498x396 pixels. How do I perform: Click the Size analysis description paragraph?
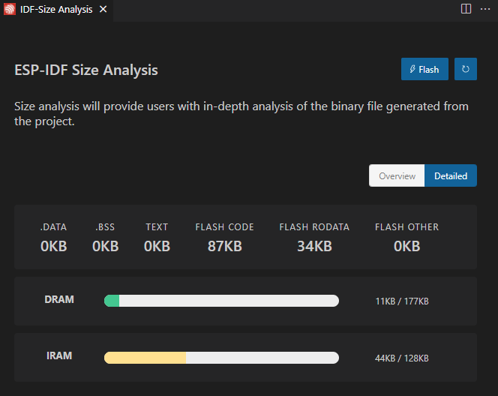(241, 114)
